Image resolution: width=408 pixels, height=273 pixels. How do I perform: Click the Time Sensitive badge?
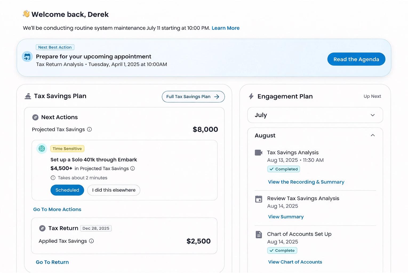pos(67,148)
